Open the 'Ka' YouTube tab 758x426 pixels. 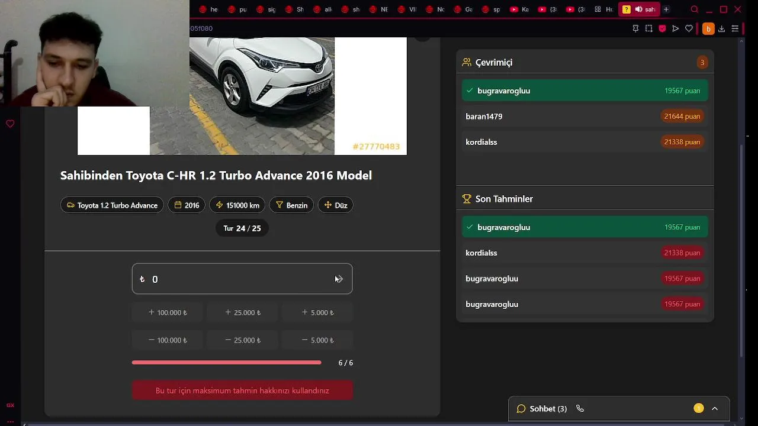[520, 9]
